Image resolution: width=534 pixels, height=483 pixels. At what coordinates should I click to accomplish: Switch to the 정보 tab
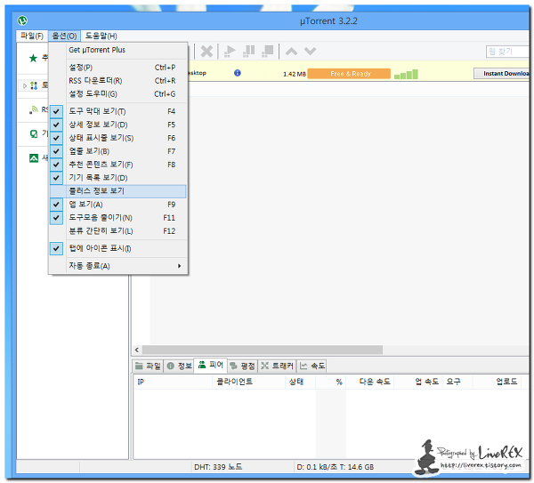coord(179,366)
